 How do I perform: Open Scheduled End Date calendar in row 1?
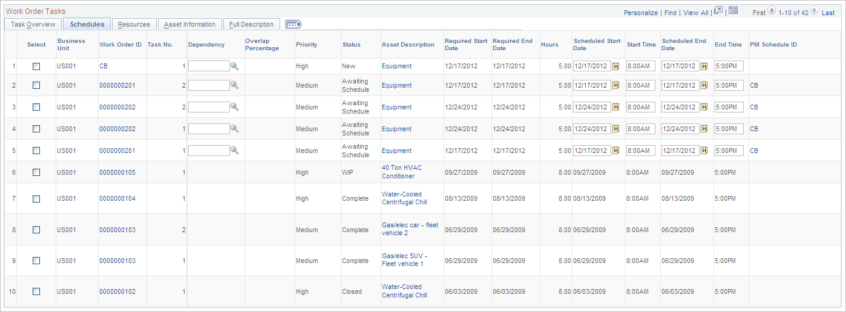point(704,67)
